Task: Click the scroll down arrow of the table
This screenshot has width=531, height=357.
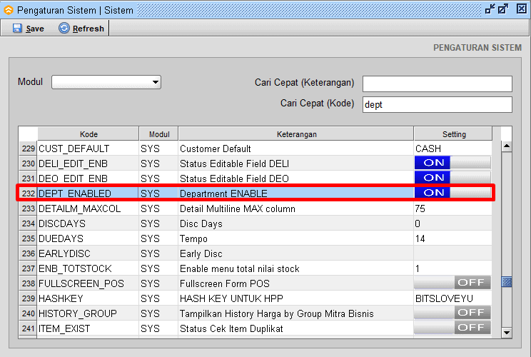Action: (x=507, y=333)
